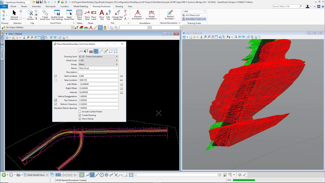This screenshot has width=325, height=183.
Task: Switch to the Terrain ribbon tab
Action: pyautogui.click(x=24, y=6)
